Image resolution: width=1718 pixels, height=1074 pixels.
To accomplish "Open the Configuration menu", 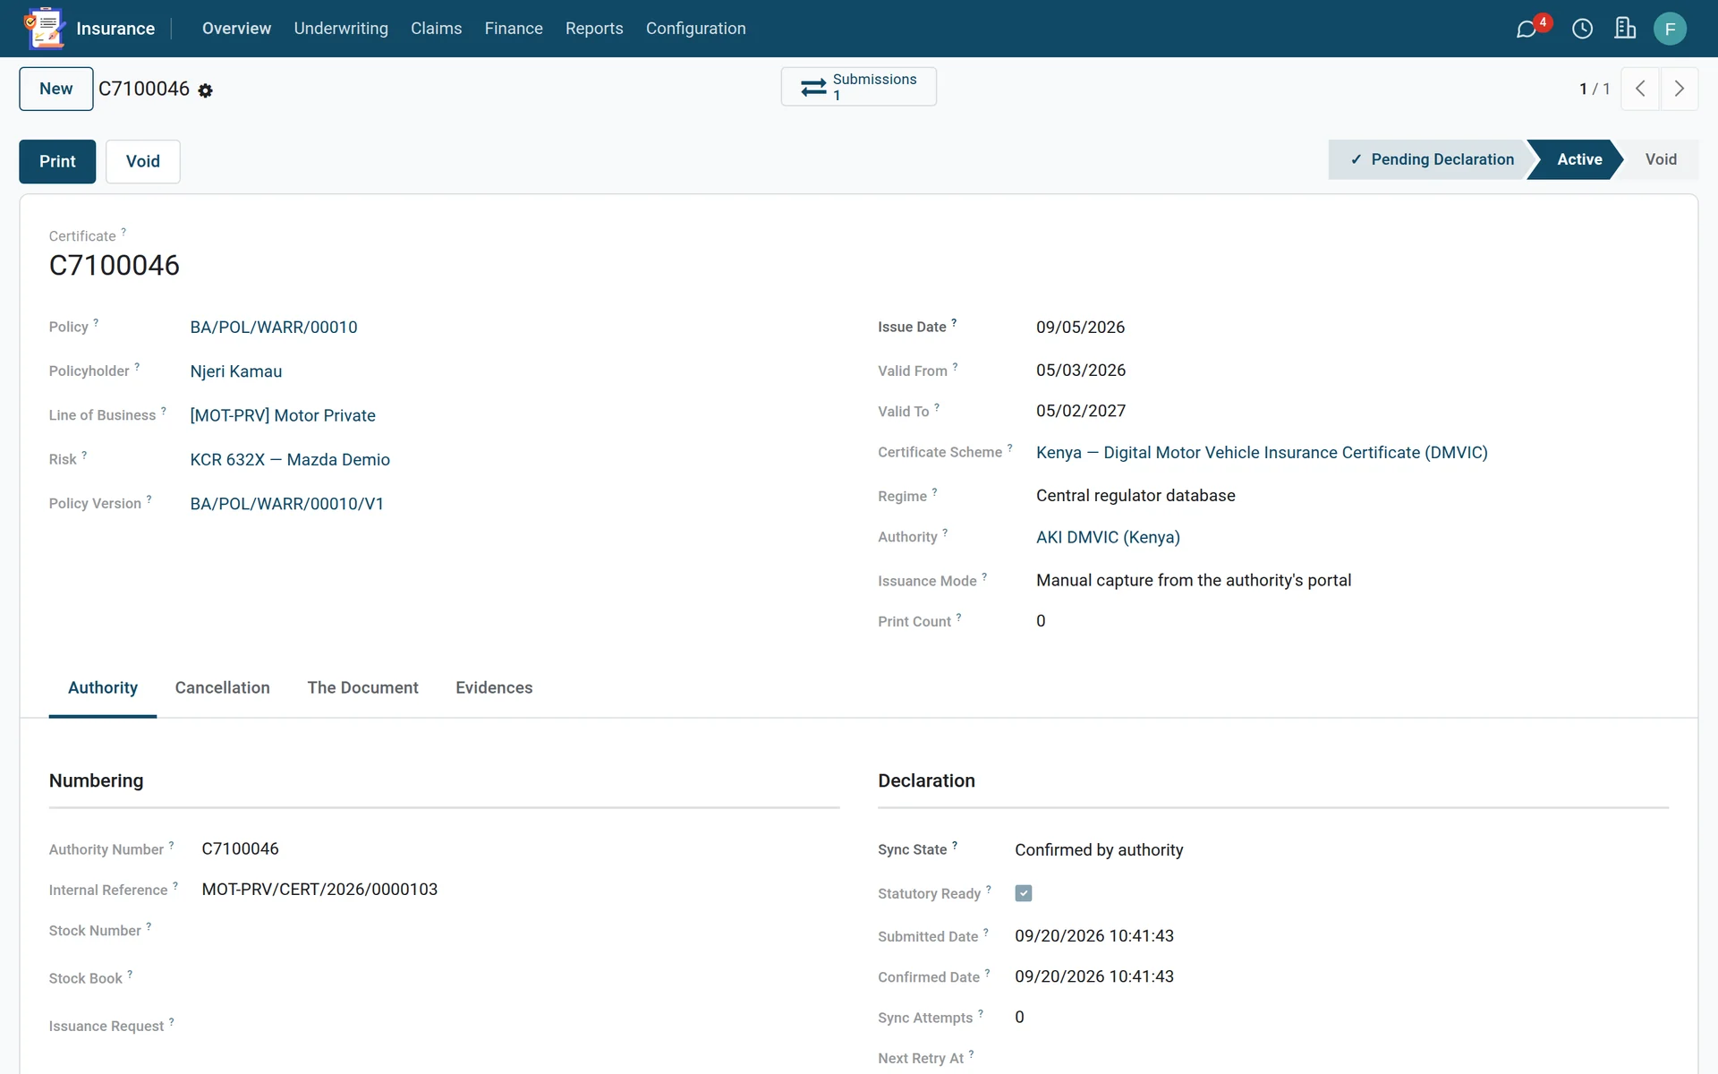I will click(696, 29).
